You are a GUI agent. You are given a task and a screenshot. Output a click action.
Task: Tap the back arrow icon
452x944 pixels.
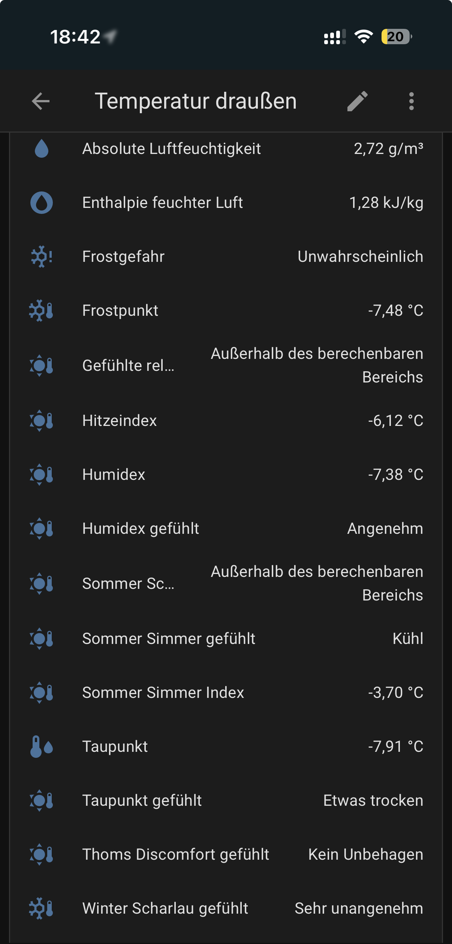click(x=41, y=101)
